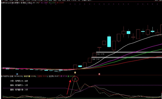Click the 1.77 lowest price label
The image size is (162, 99).
point(59,72)
